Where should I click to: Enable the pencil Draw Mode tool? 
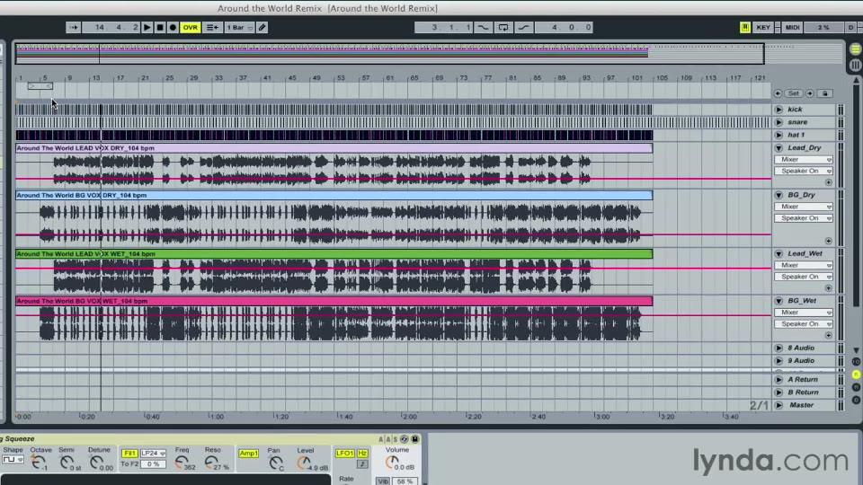point(262,27)
